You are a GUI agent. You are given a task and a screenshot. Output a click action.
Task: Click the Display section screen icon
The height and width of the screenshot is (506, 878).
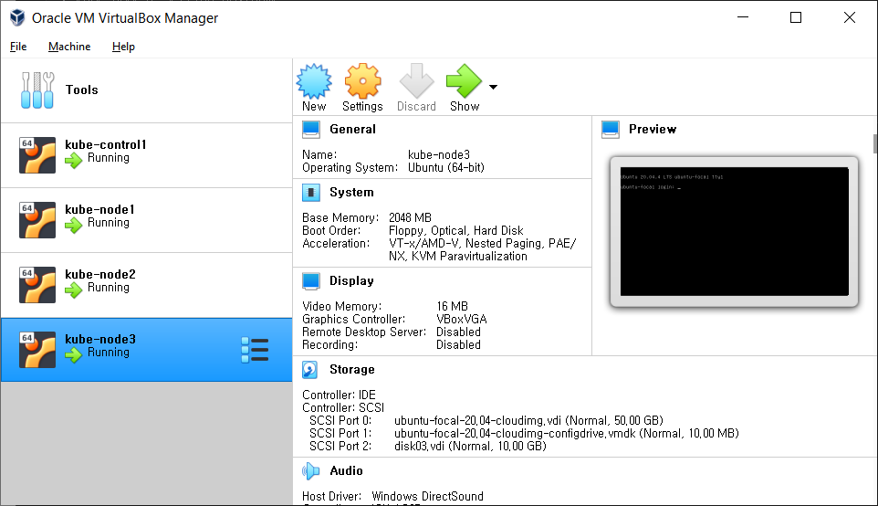311,281
